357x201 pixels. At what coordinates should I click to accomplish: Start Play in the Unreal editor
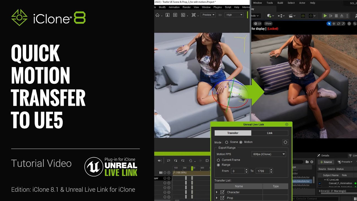coord(325,16)
